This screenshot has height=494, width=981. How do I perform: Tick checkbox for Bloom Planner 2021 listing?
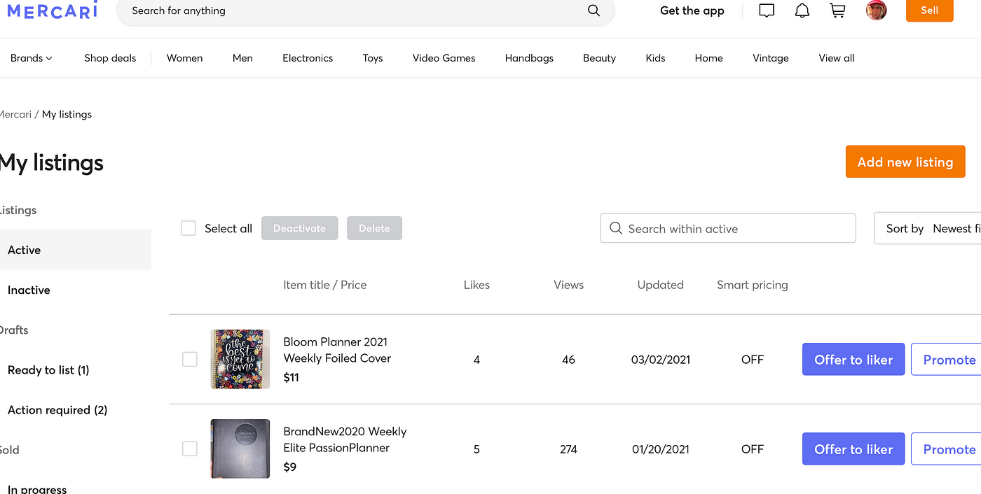pyautogui.click(x=190, y=359)
